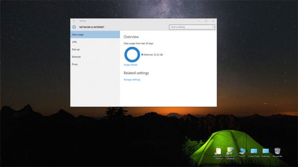Go to the Ethernet section
Screen dimensions: 298x167
[95, 57]
